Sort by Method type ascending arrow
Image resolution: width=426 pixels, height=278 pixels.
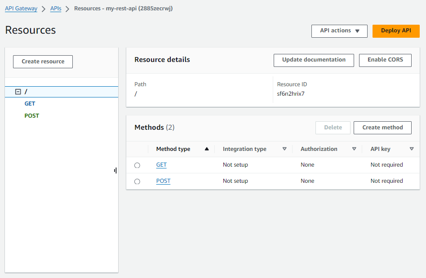click(x=207, y=149)
